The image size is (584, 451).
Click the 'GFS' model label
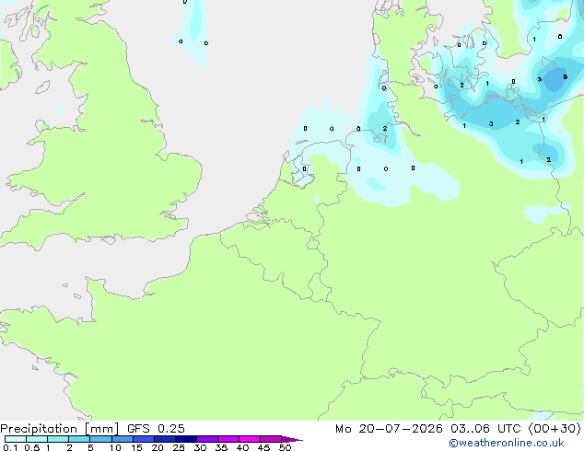click(138, 429)
